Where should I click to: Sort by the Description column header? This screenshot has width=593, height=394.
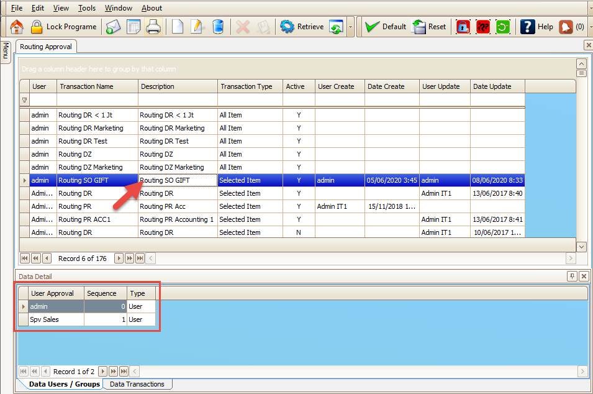click(x=178, y=86)
